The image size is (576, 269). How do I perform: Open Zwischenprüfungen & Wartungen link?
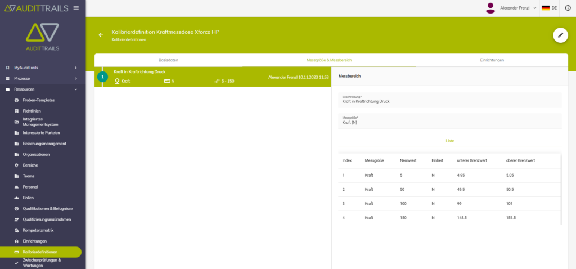click(42, 263)
